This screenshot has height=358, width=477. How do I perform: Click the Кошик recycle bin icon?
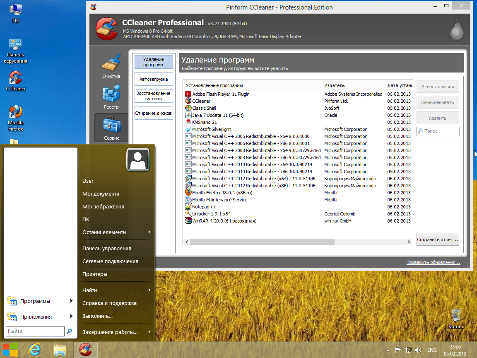456,315
